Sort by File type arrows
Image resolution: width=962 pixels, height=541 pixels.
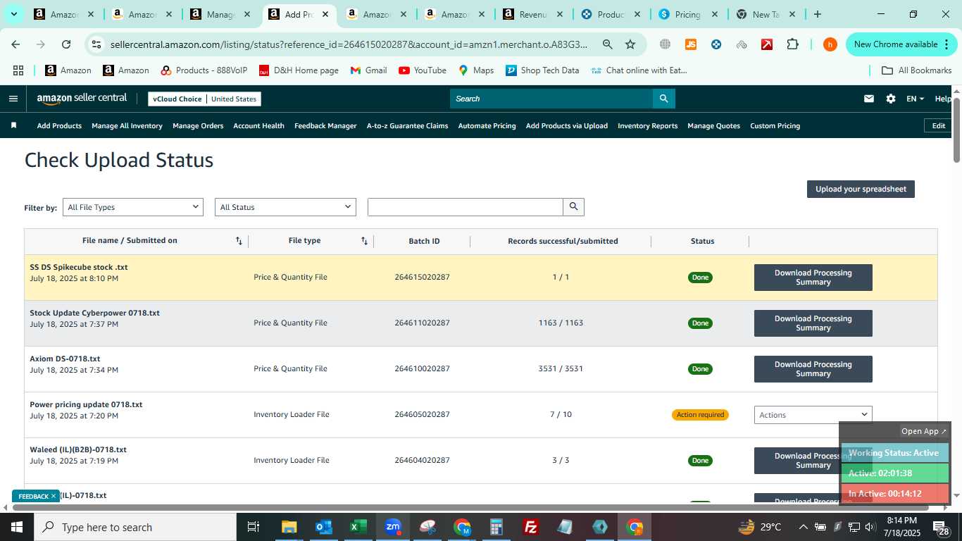coord(364,241)
